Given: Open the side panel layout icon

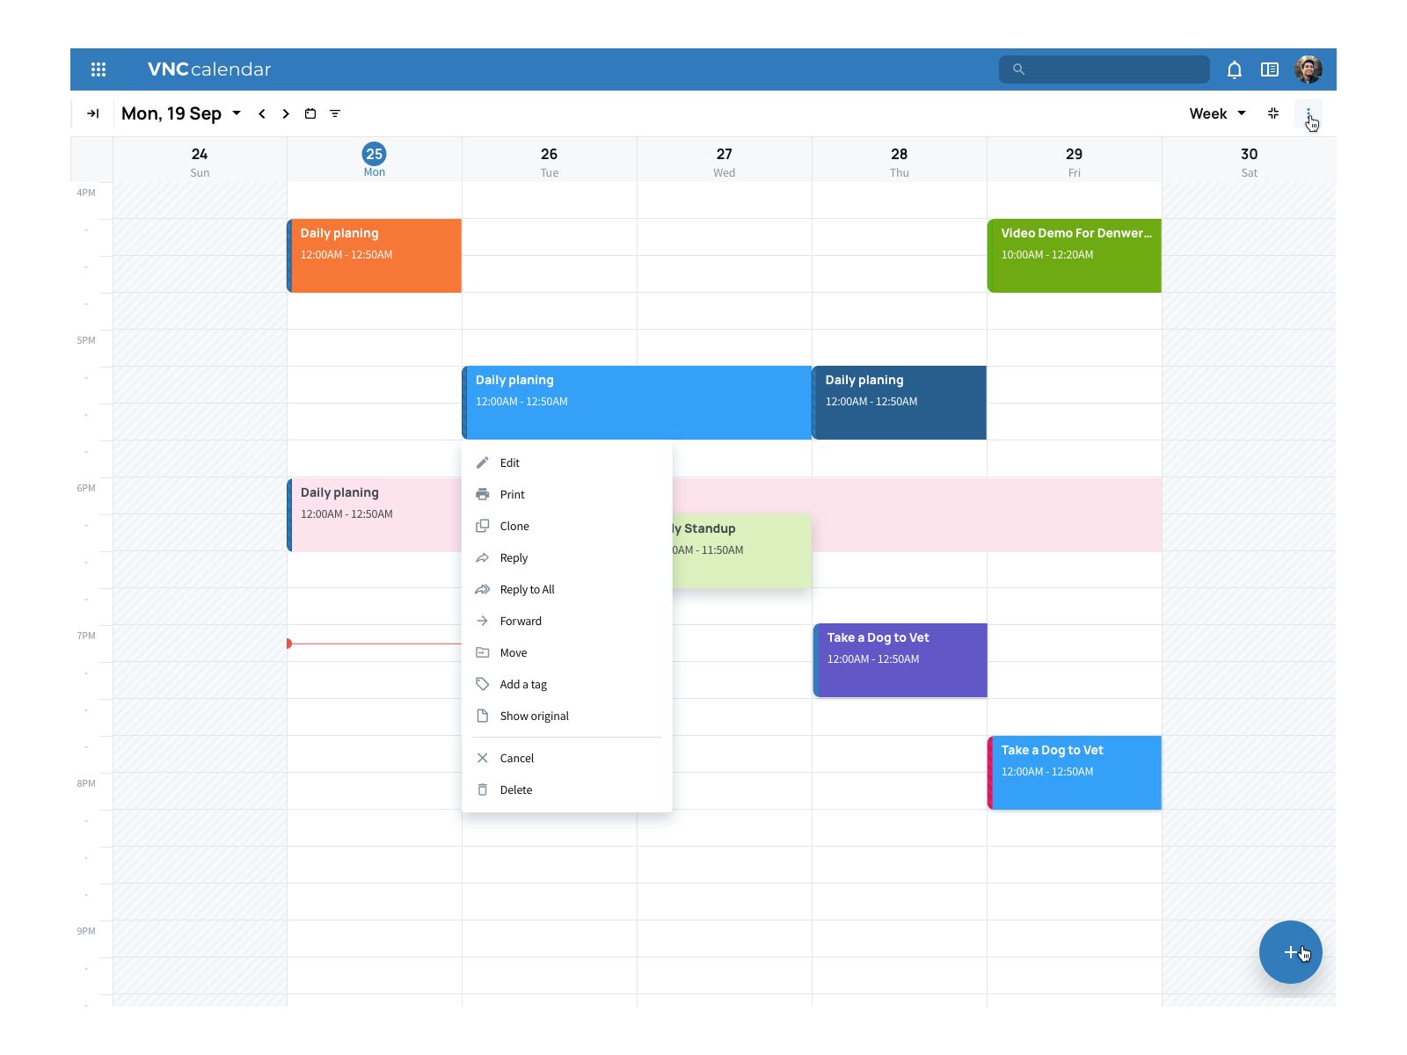Looking at the screenshot, I should tap(1270, 69).
